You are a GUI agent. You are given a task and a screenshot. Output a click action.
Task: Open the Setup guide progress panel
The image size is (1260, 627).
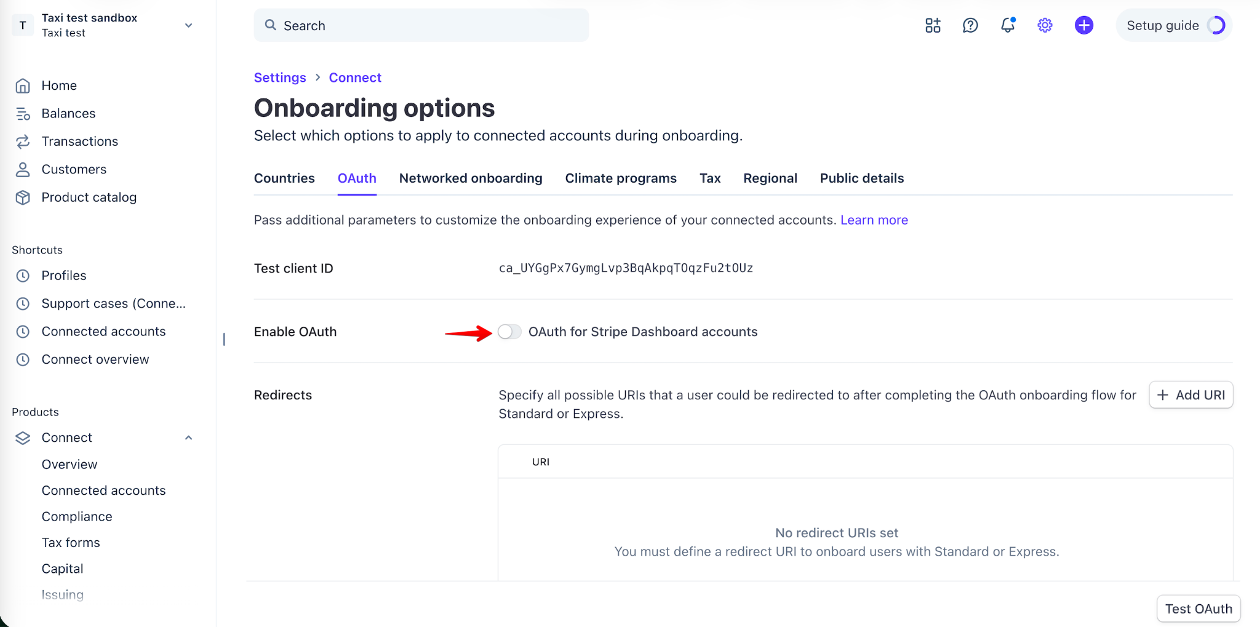(x=1174, y=25)
